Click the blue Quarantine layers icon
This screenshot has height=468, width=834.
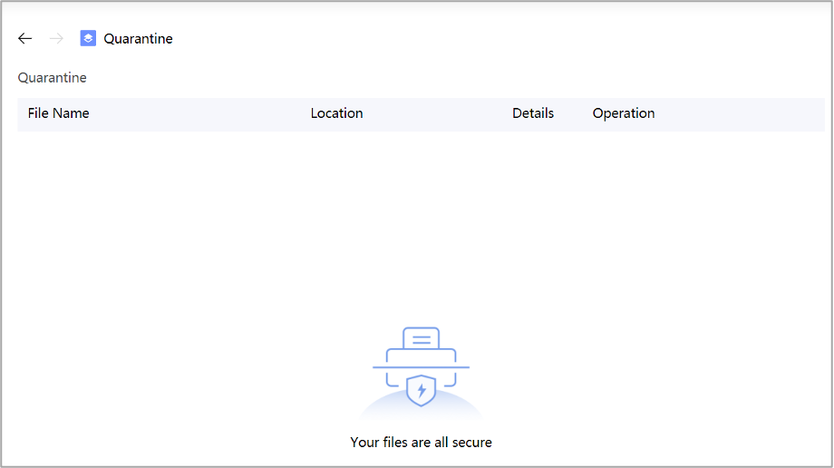[x=88, y=38]
